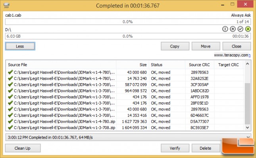Click the Close button
Screen dimensions: 256x158
(x=237, y=46)
